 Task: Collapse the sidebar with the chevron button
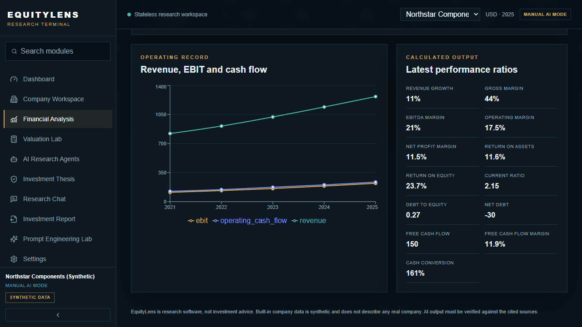click(x=58, y=315)
